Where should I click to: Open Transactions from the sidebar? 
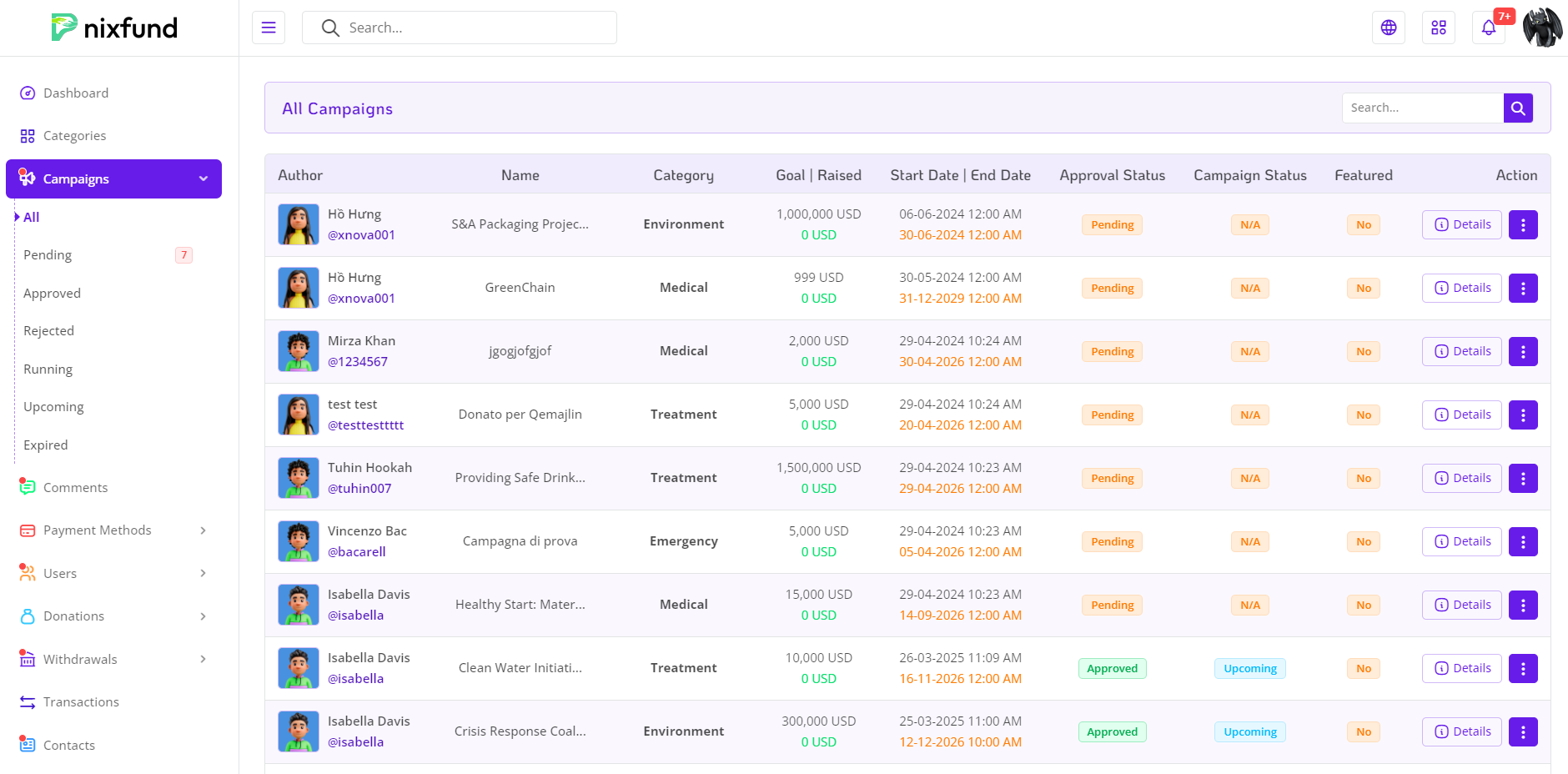81,702
